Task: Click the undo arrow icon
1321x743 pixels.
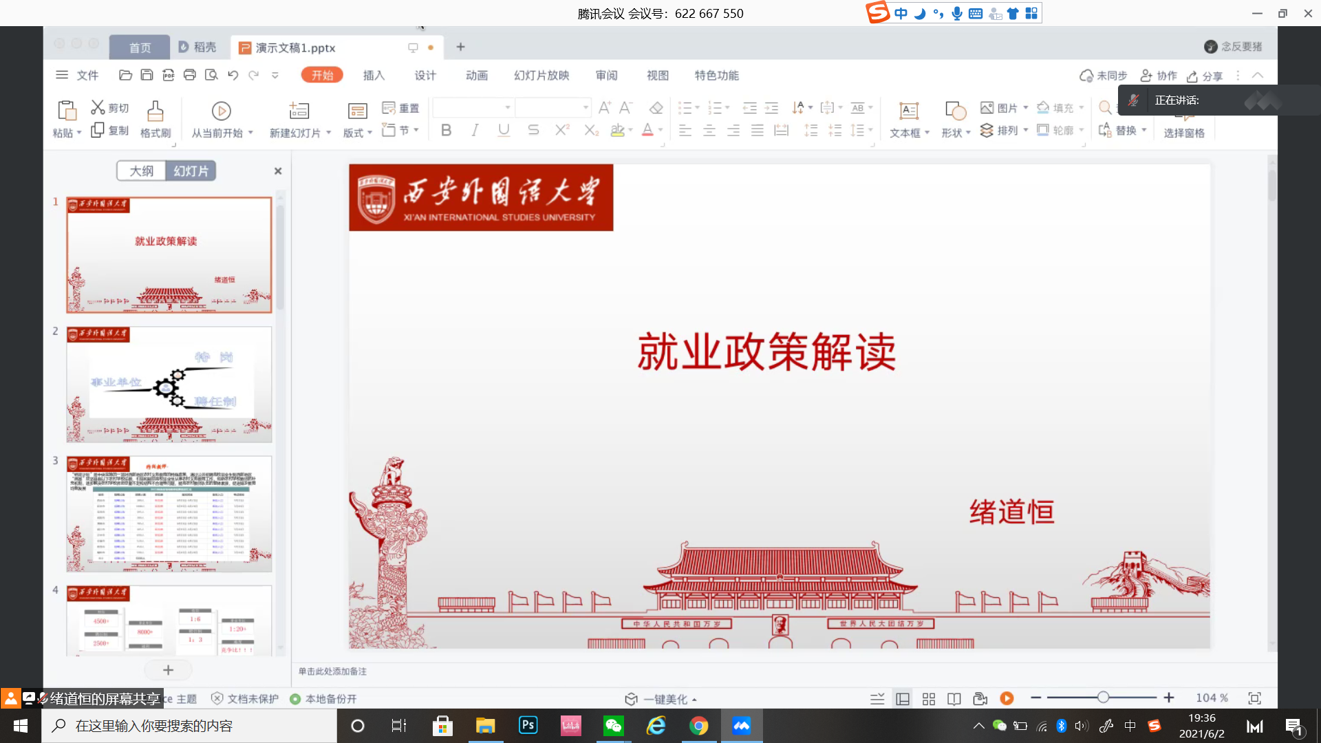Action: 233,75
